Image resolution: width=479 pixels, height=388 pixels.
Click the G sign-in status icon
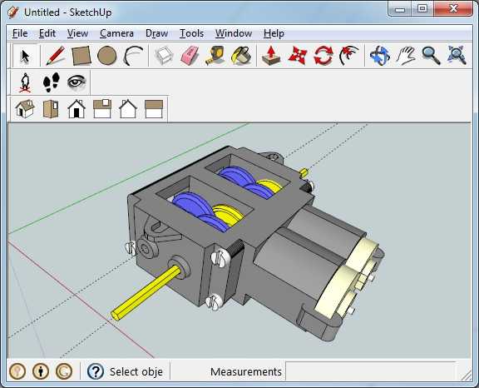point(64,371)
